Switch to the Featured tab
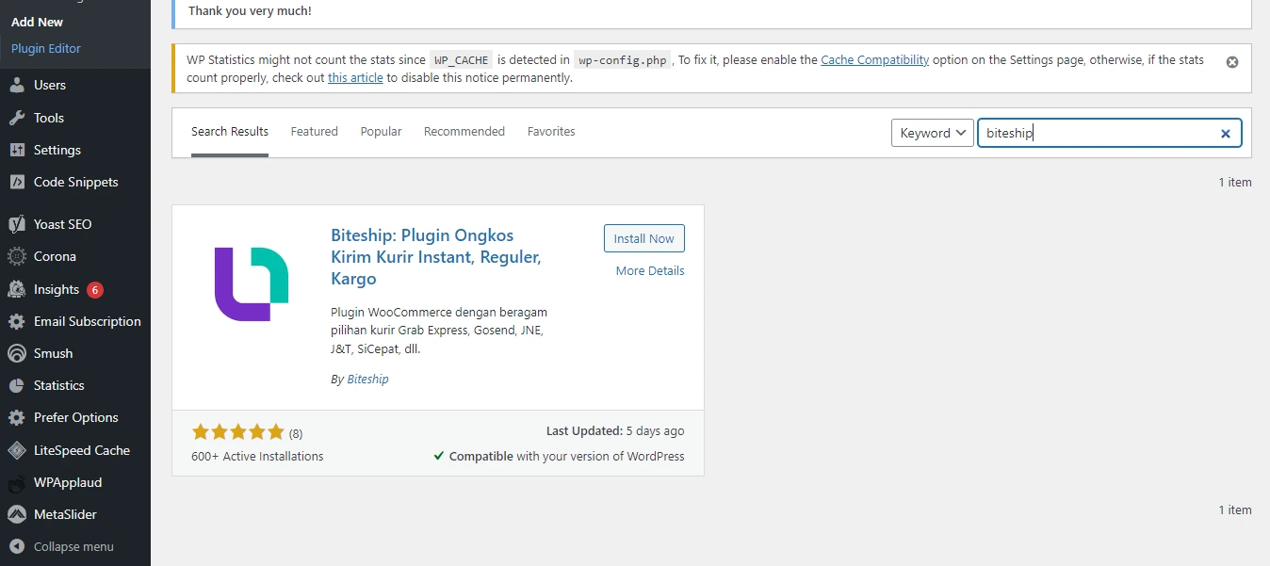The height and width of the screenshot is (566, 1270). (314, 132)
